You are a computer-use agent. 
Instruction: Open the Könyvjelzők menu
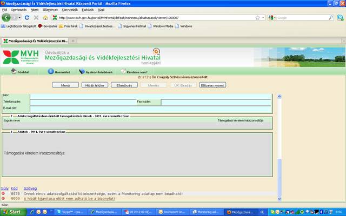(x=70, y=10)
